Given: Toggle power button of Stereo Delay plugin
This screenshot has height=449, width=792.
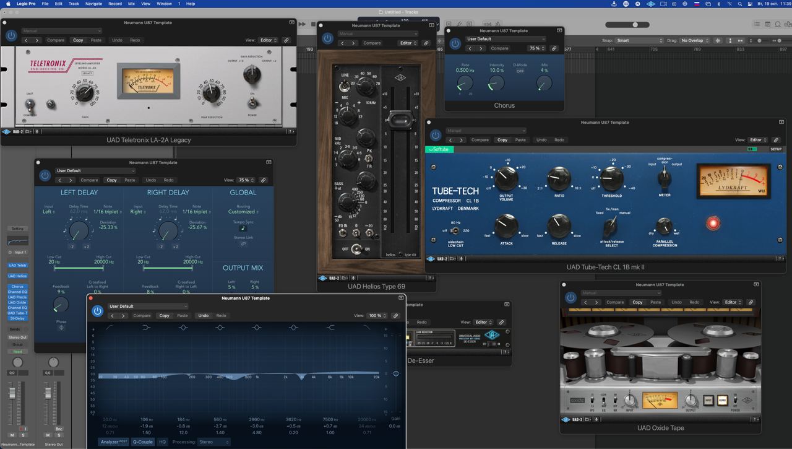Looking at the screenshot, I should click(45, 176).
